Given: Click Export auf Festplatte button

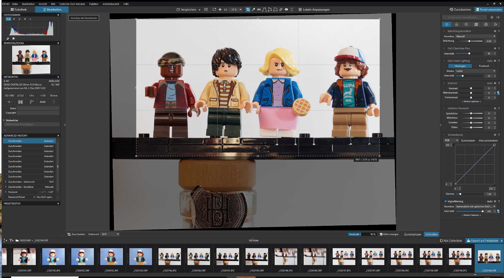Looking at the screenshot, I should [482, 240].
